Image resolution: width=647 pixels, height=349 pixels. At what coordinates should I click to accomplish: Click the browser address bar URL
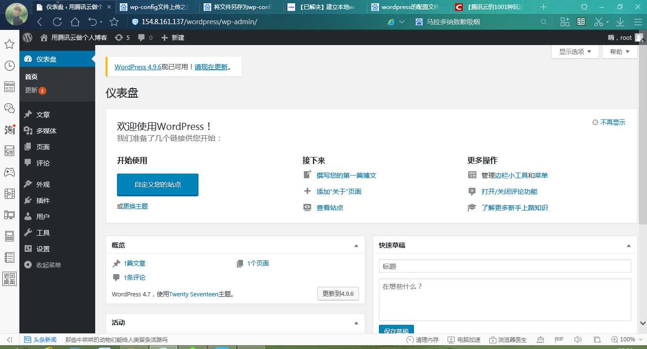pos(199,22)
